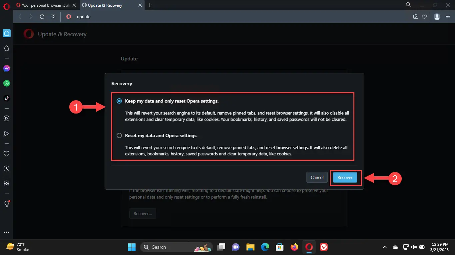Image resolution: width=455 pixels, height=255 pixels.
Task: Open TikTok in the sidebar
Action: tap(6, 98)
